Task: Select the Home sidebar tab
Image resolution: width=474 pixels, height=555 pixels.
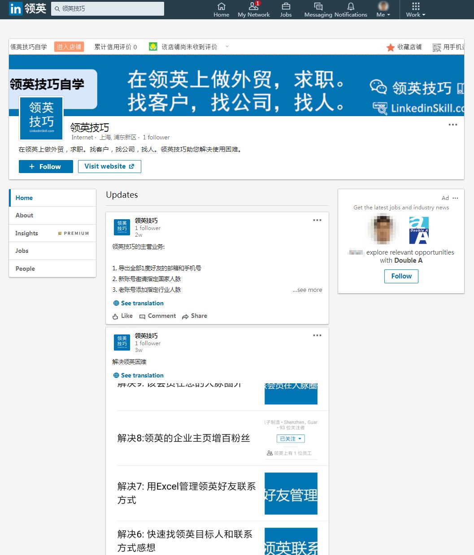Action: (52, 198)
